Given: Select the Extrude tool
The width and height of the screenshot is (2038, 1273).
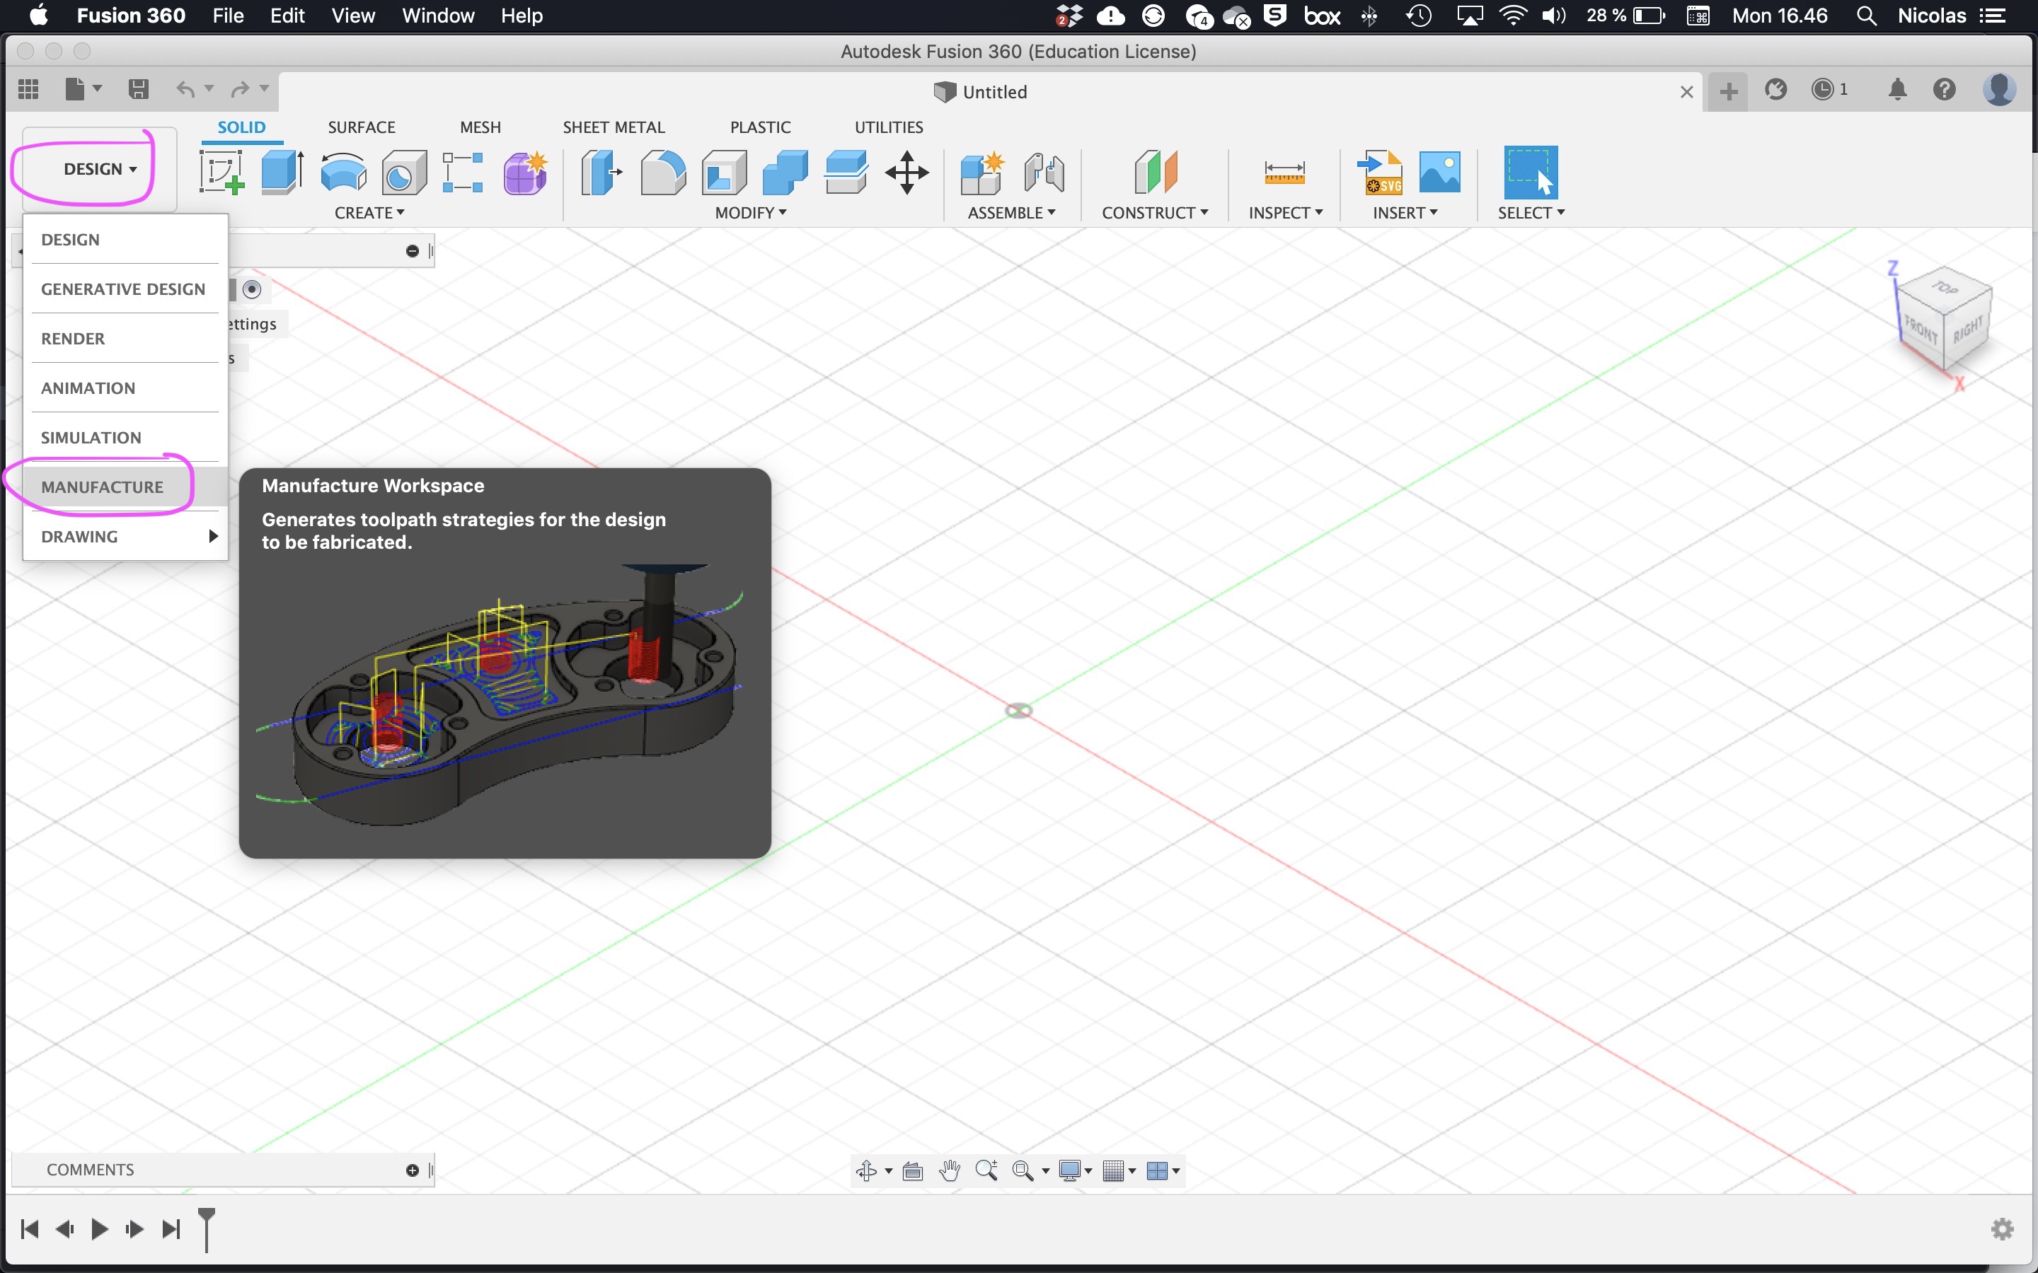Looking at the screenshot, I should click(282, 173).
